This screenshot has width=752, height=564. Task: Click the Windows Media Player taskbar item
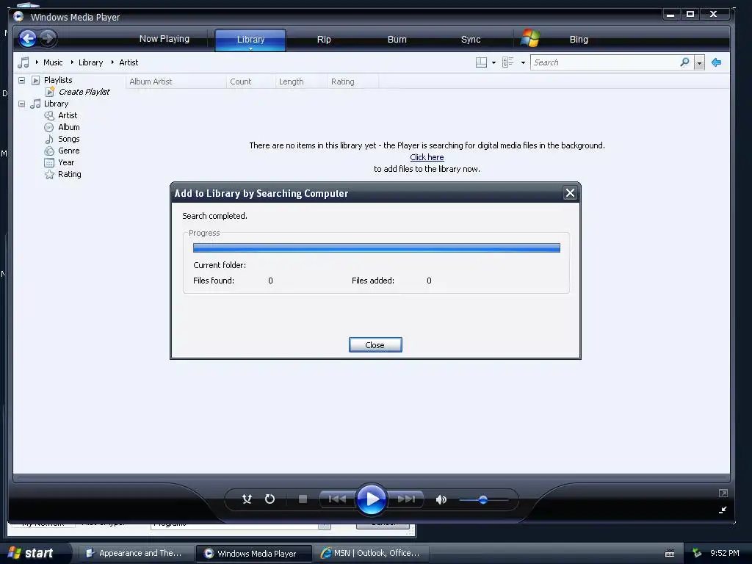click(x=254, y=554)
